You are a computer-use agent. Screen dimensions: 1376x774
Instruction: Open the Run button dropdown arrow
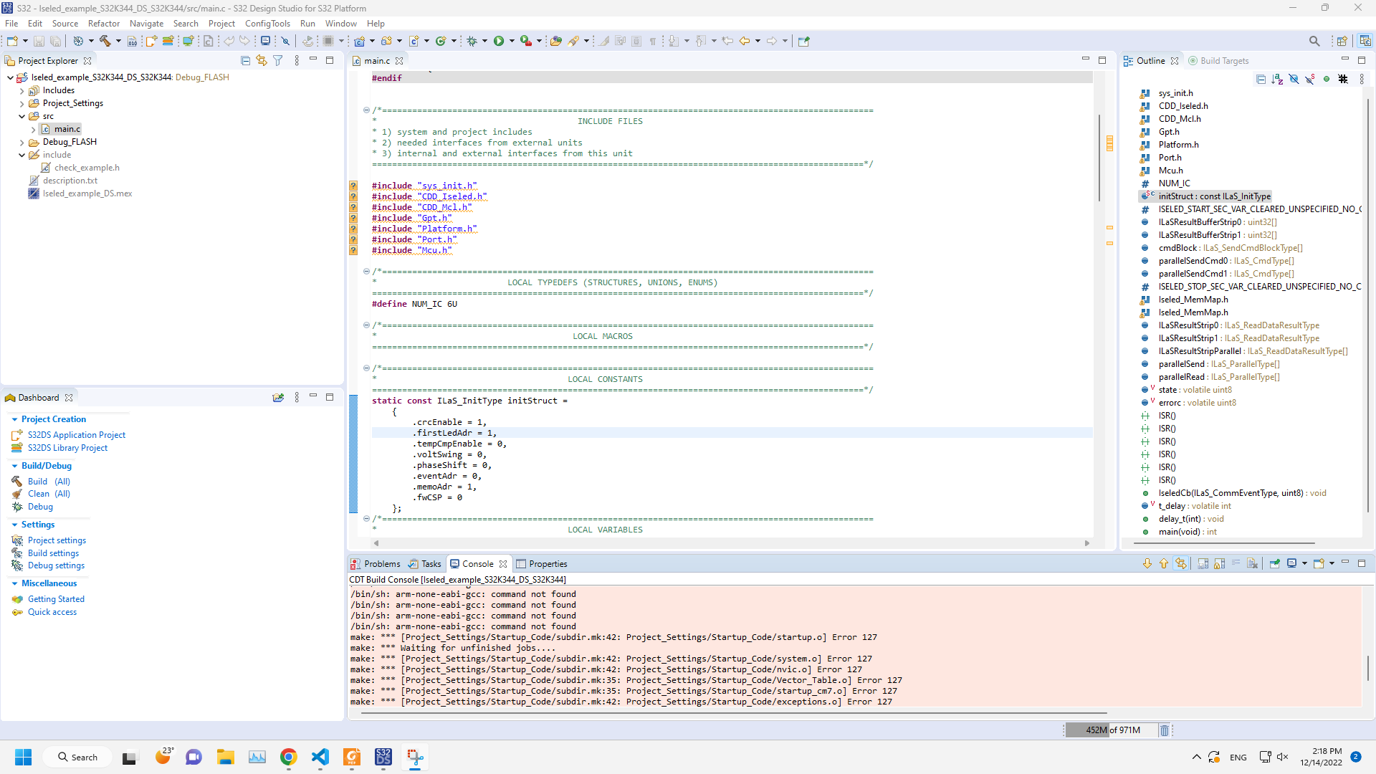click(x=512, y=41)
